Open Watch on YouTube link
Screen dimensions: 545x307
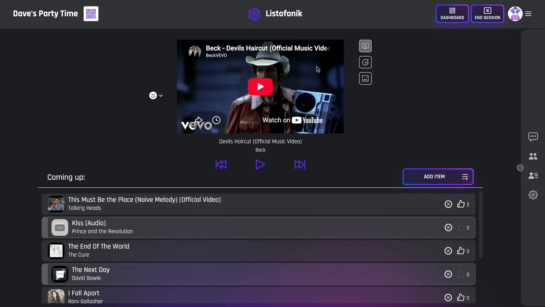293,120
